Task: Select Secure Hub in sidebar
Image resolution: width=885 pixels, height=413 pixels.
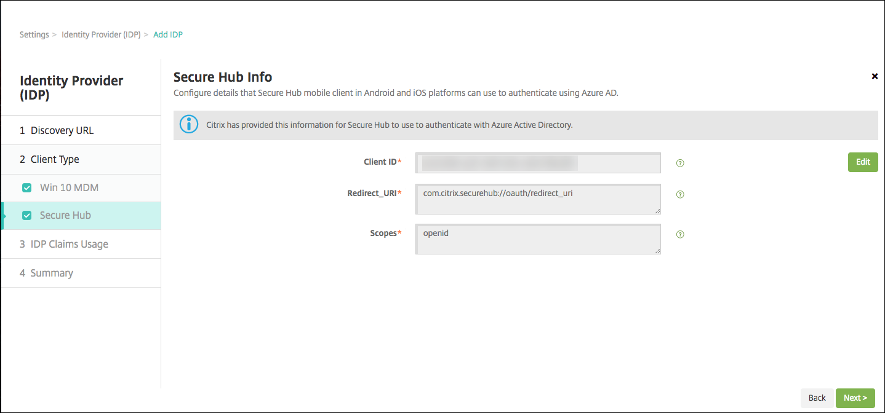Action: (x=81, y=216)
